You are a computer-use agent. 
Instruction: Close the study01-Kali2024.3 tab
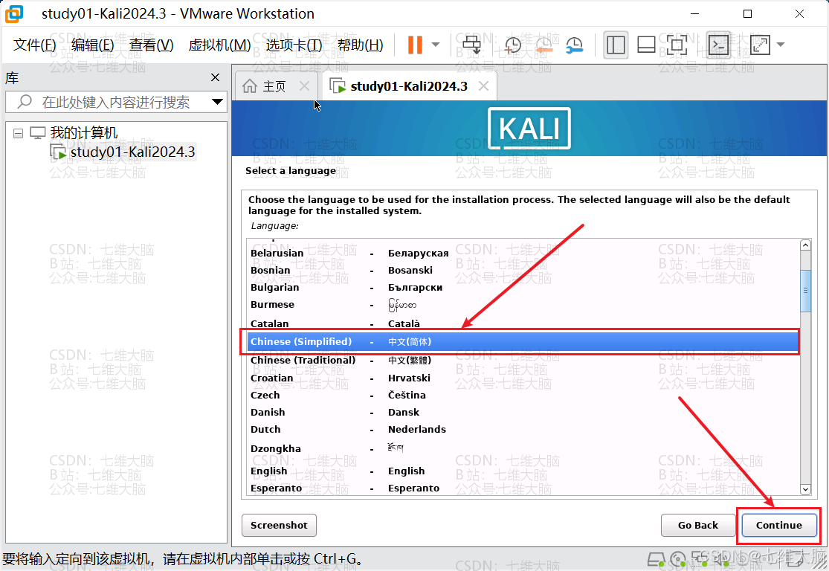483,86
